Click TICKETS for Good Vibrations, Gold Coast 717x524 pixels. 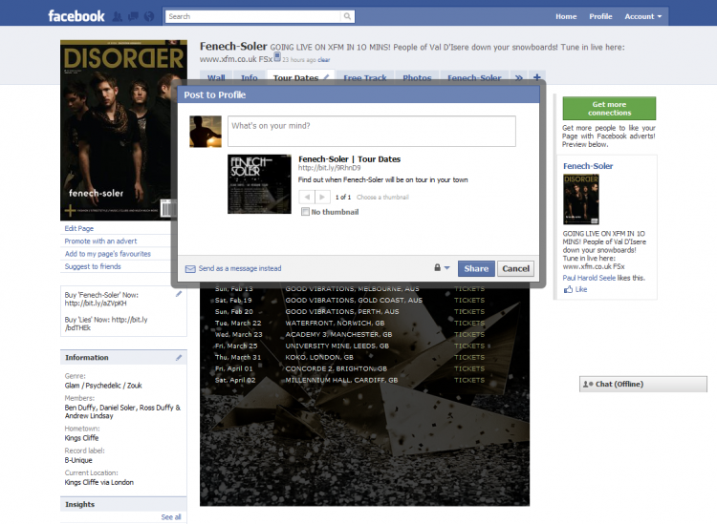pos(469,300)
